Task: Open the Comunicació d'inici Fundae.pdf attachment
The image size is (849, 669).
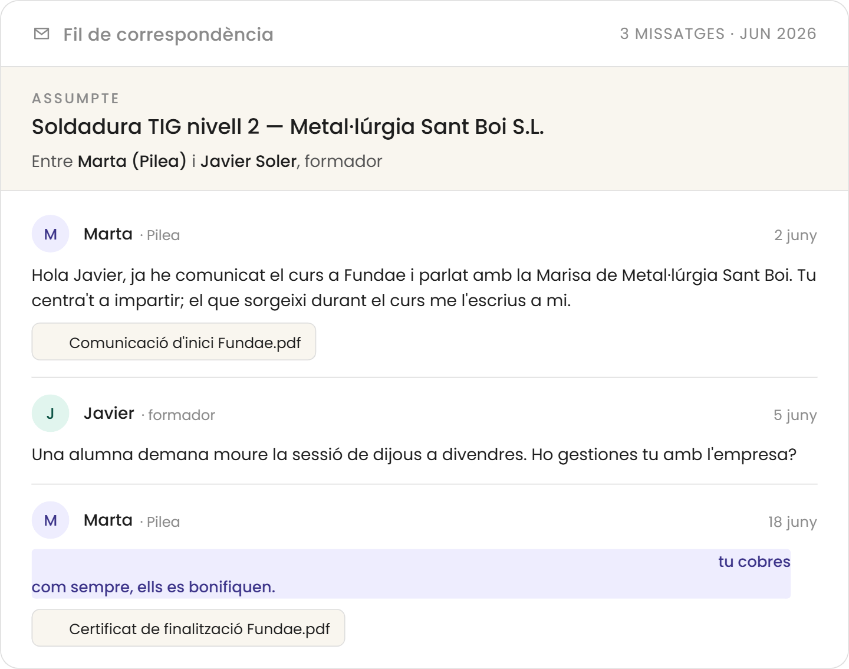Action: [174, 342]
